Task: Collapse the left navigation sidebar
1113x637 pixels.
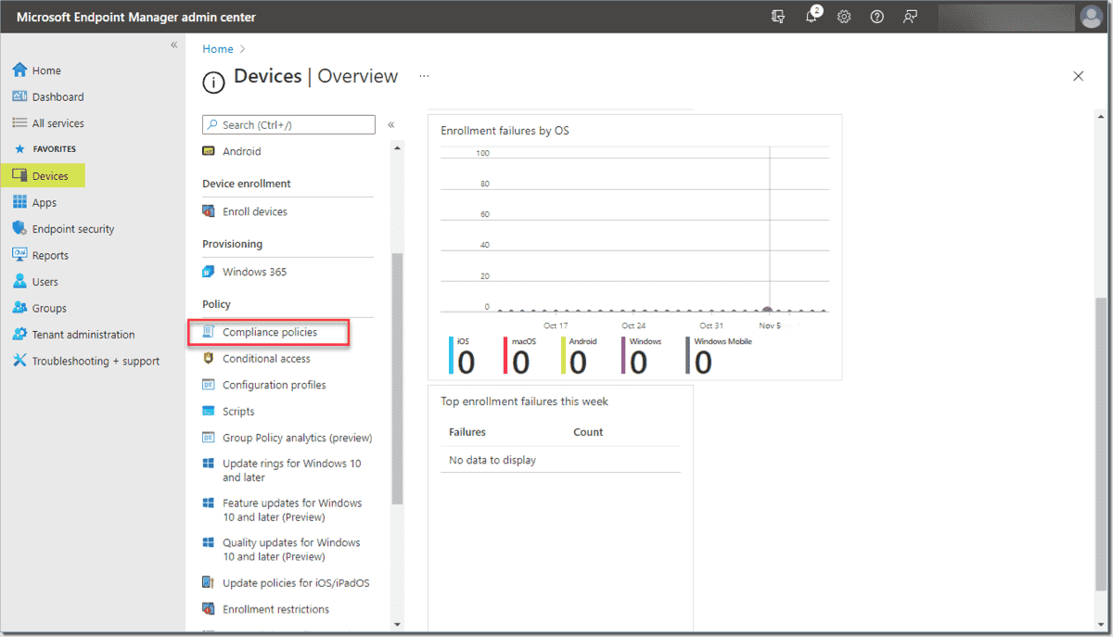Action: (173, 45)
